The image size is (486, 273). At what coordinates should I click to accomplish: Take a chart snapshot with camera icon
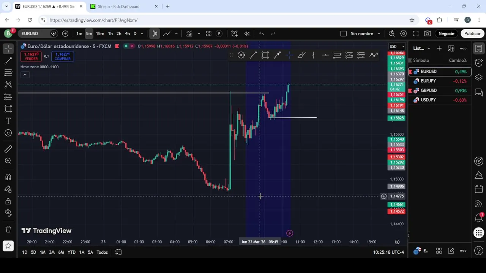428,34
